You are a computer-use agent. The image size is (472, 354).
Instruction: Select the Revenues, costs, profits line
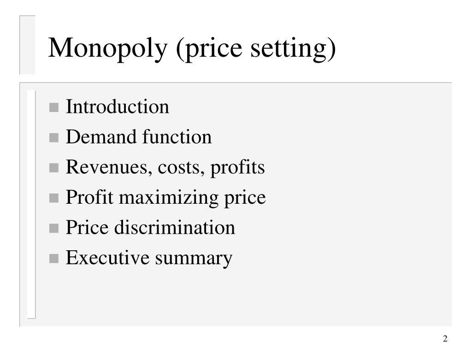coord(165,167)
